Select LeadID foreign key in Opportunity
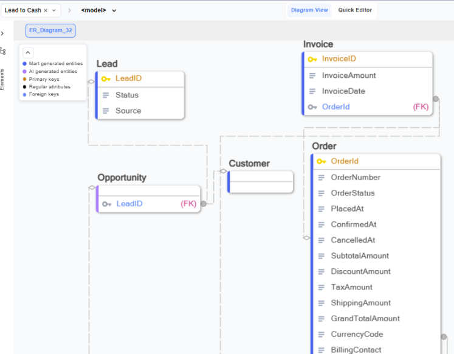 coord(129,204)
